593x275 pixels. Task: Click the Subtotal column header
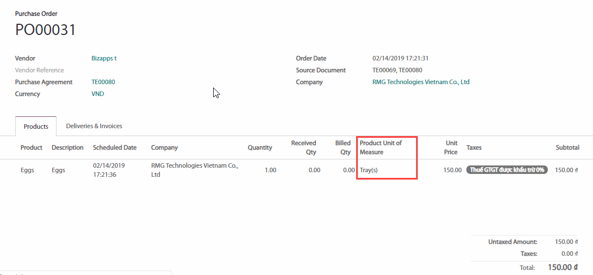[x=567, y=147]
